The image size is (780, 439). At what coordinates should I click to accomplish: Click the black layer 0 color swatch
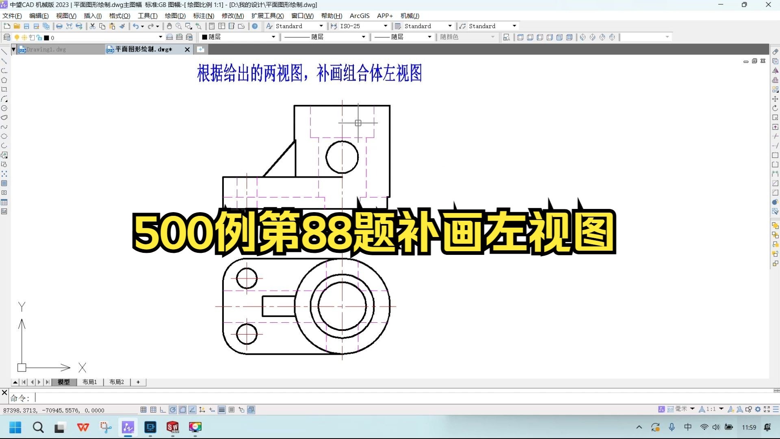click(x=46, y=38)
